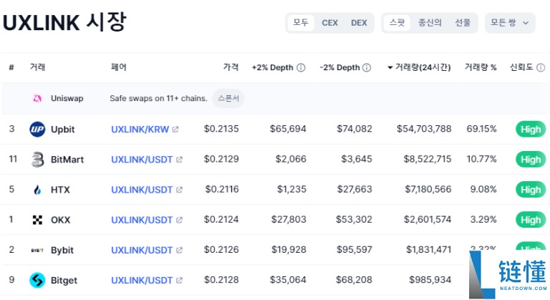Screen dimensions: 550x300
Task: Click the High badge in HTX row
Action: pyautogui.click(x=531, y=190)
